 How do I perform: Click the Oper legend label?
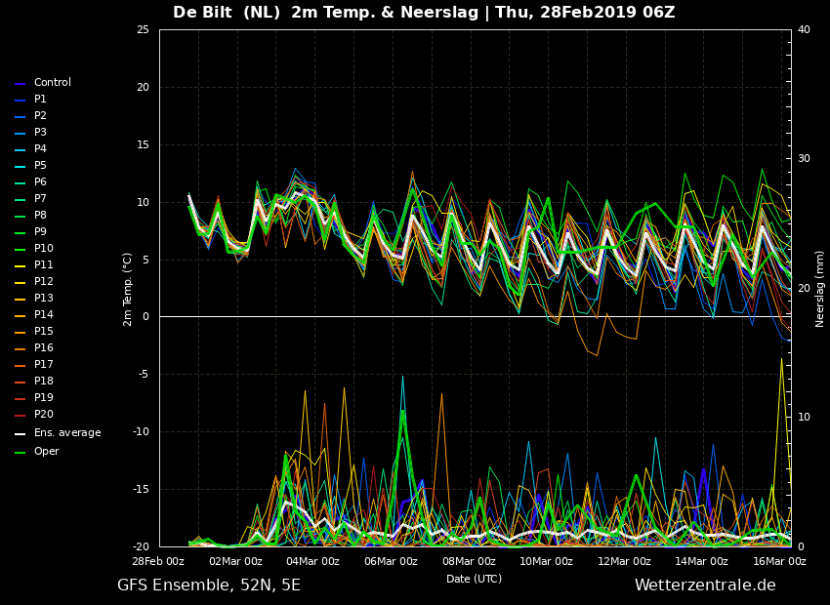pyautogui.click(x=47, y=451)
